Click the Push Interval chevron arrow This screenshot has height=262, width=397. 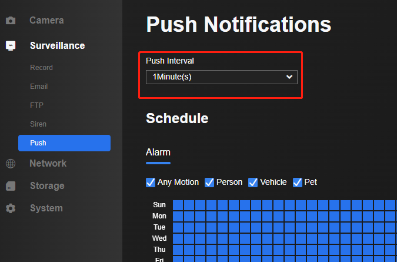[289, 77]
